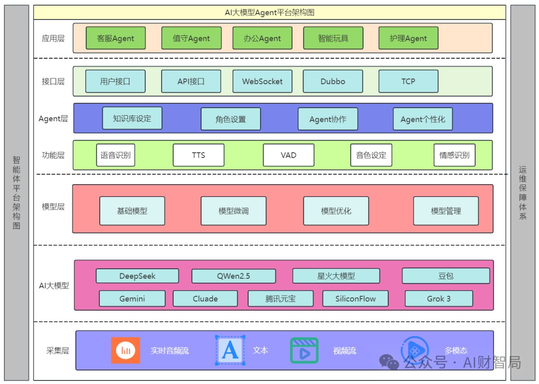Screen dimensions: 539x384
Task: Select the Dubbo interface box
Action: (333, 81)
